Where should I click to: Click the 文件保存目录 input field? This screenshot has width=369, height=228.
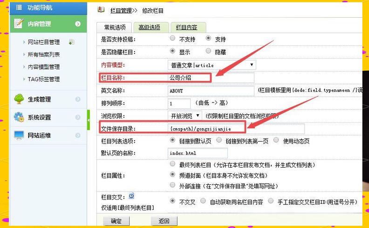[236, 129]
